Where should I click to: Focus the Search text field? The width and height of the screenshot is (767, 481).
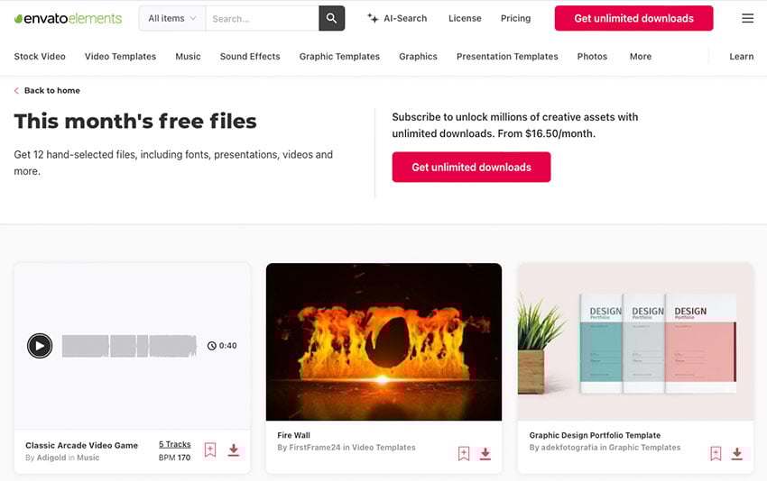(x=262, y=18)
